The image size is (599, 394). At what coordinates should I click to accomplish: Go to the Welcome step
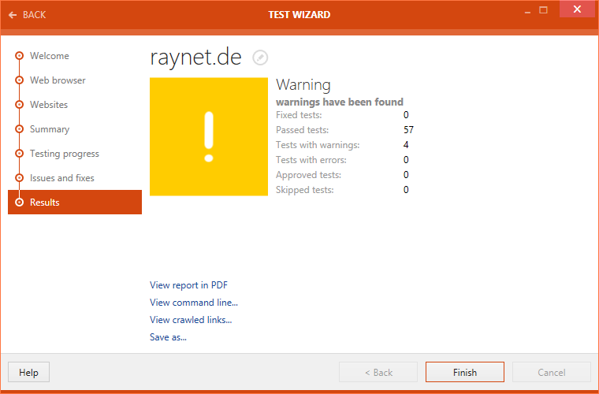point(50,56)
